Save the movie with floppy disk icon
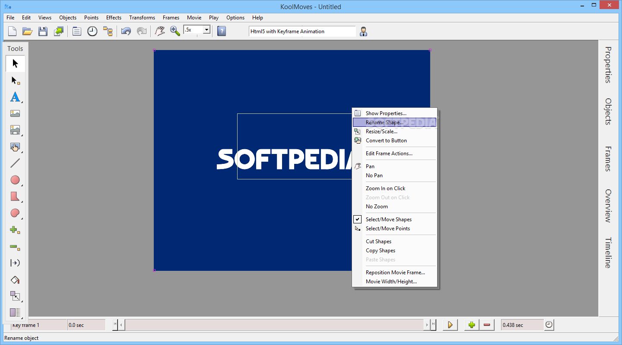This screenshot has height=345, width=622. [x=43, y=31]
